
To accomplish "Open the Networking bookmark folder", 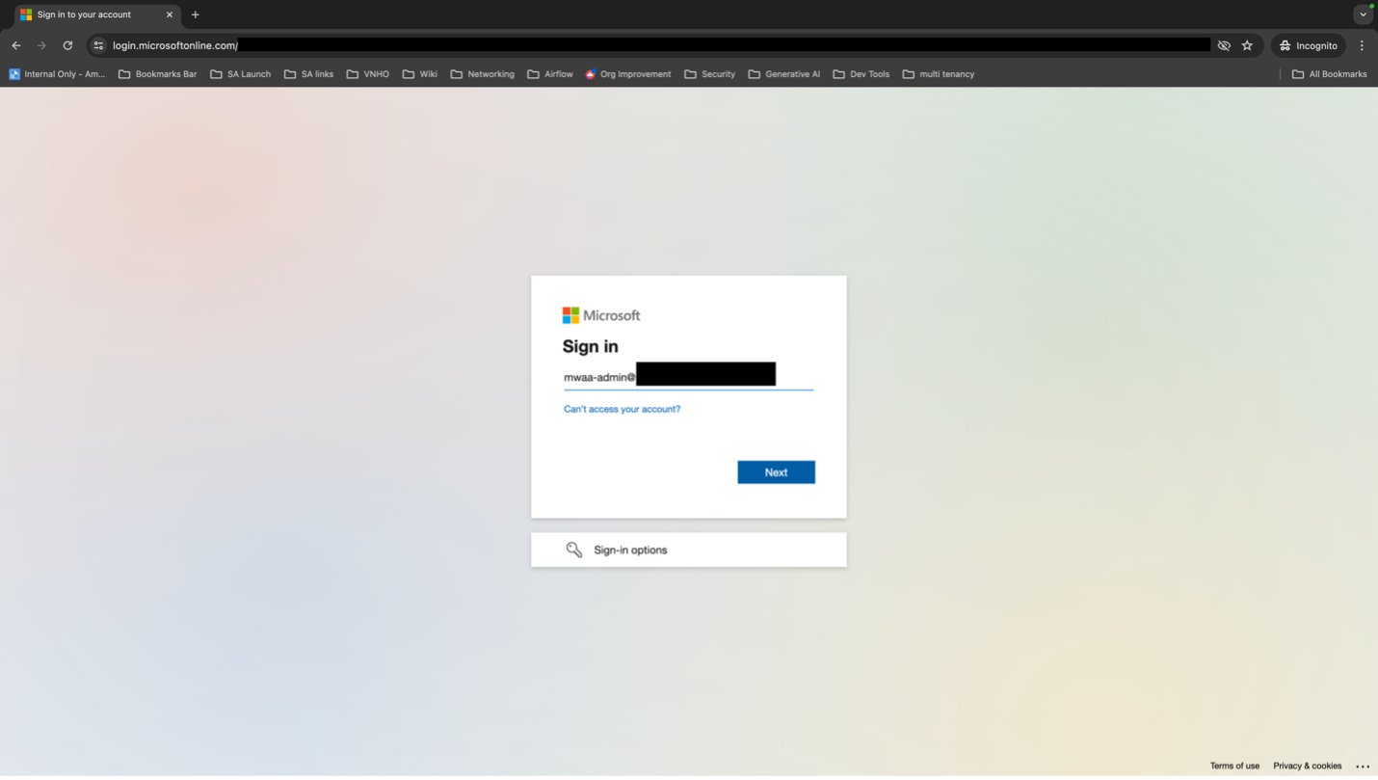I will pyautogui.click(x=483, y=74).
